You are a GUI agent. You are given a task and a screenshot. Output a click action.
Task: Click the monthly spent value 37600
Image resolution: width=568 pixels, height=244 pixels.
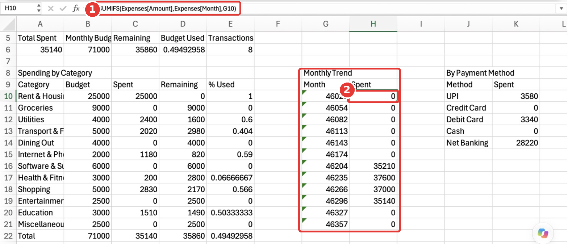click(373, 177)
